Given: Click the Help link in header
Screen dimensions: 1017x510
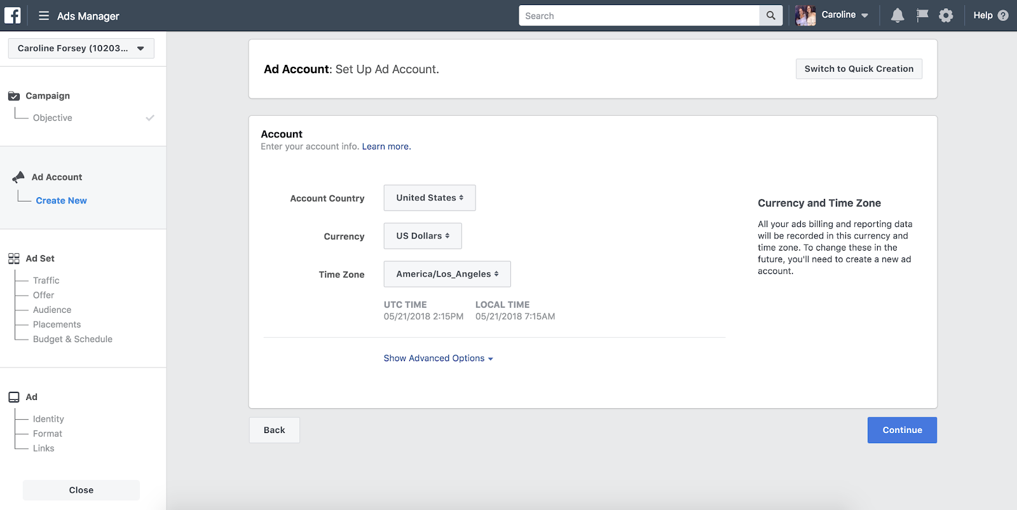Looking at the screenshot, I should [x=983, y=15].
